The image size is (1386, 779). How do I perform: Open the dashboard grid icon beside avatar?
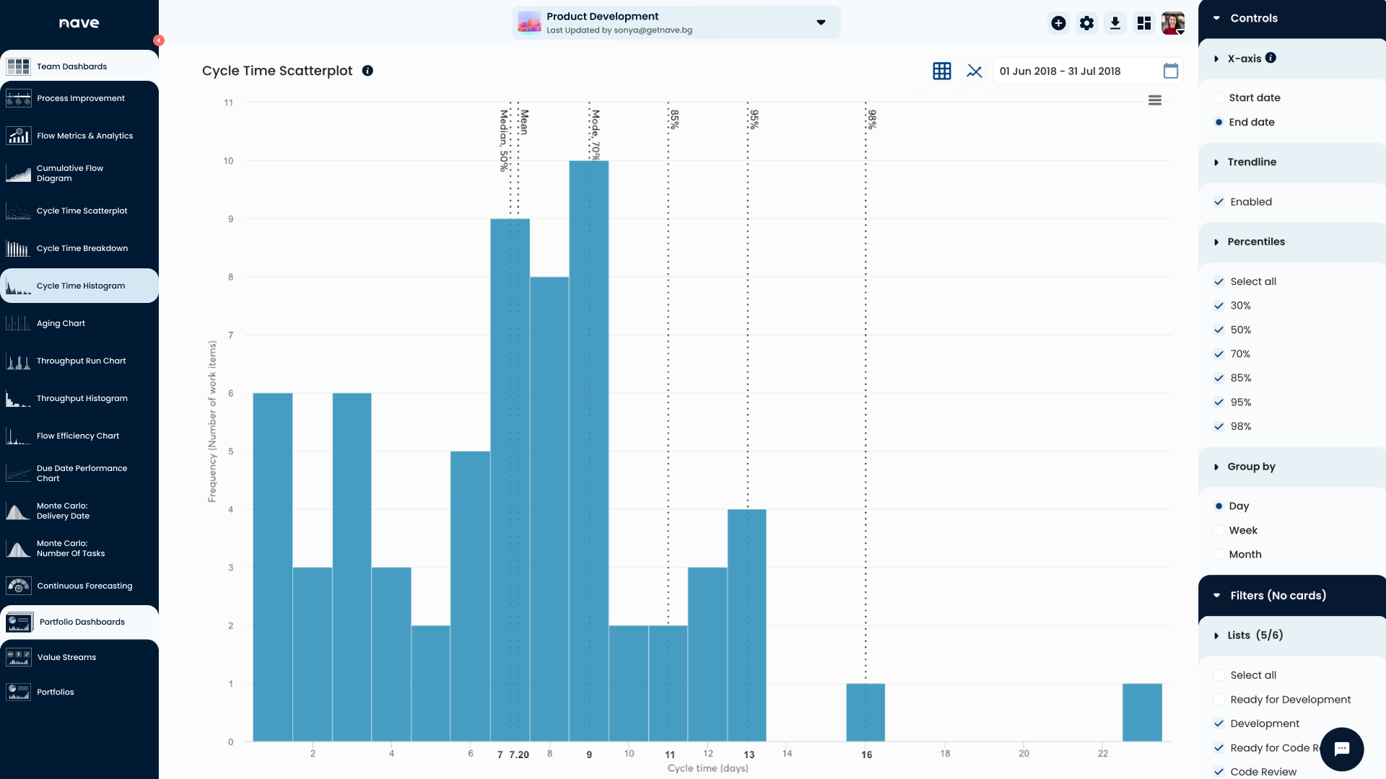click(x=1143, y=23)
